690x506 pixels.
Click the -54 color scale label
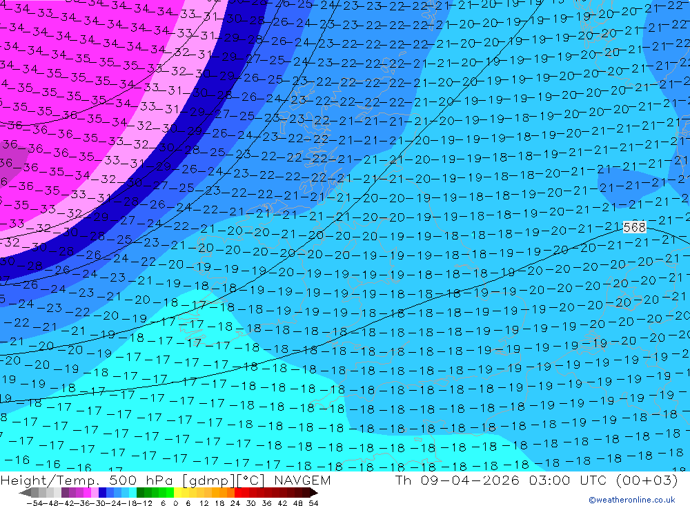click(34, 503)
